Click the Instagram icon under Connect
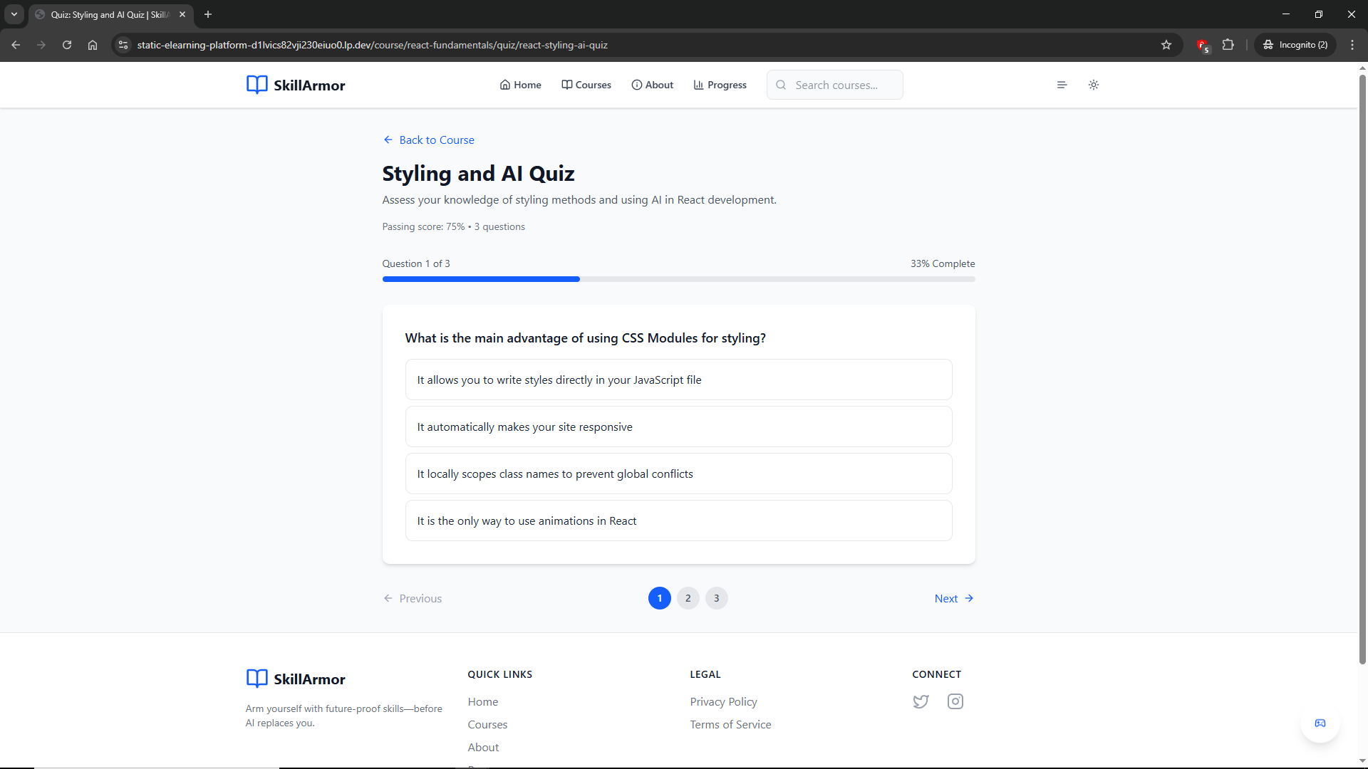 point(955,701)
